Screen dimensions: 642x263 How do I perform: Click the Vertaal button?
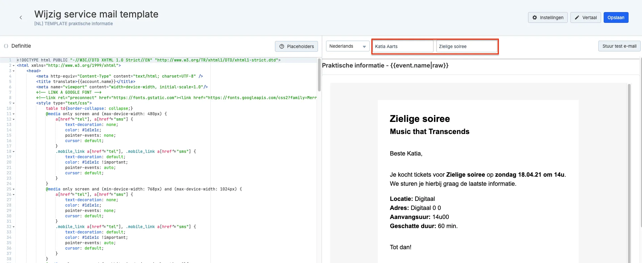pos(586,17)
